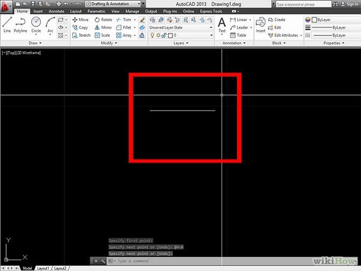Select the Circle tool
This screenshot has width=361, height=271.
coord(36,25)
